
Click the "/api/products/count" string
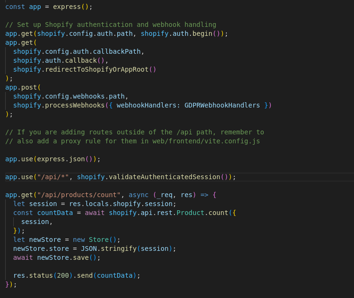tap(78, 195)
